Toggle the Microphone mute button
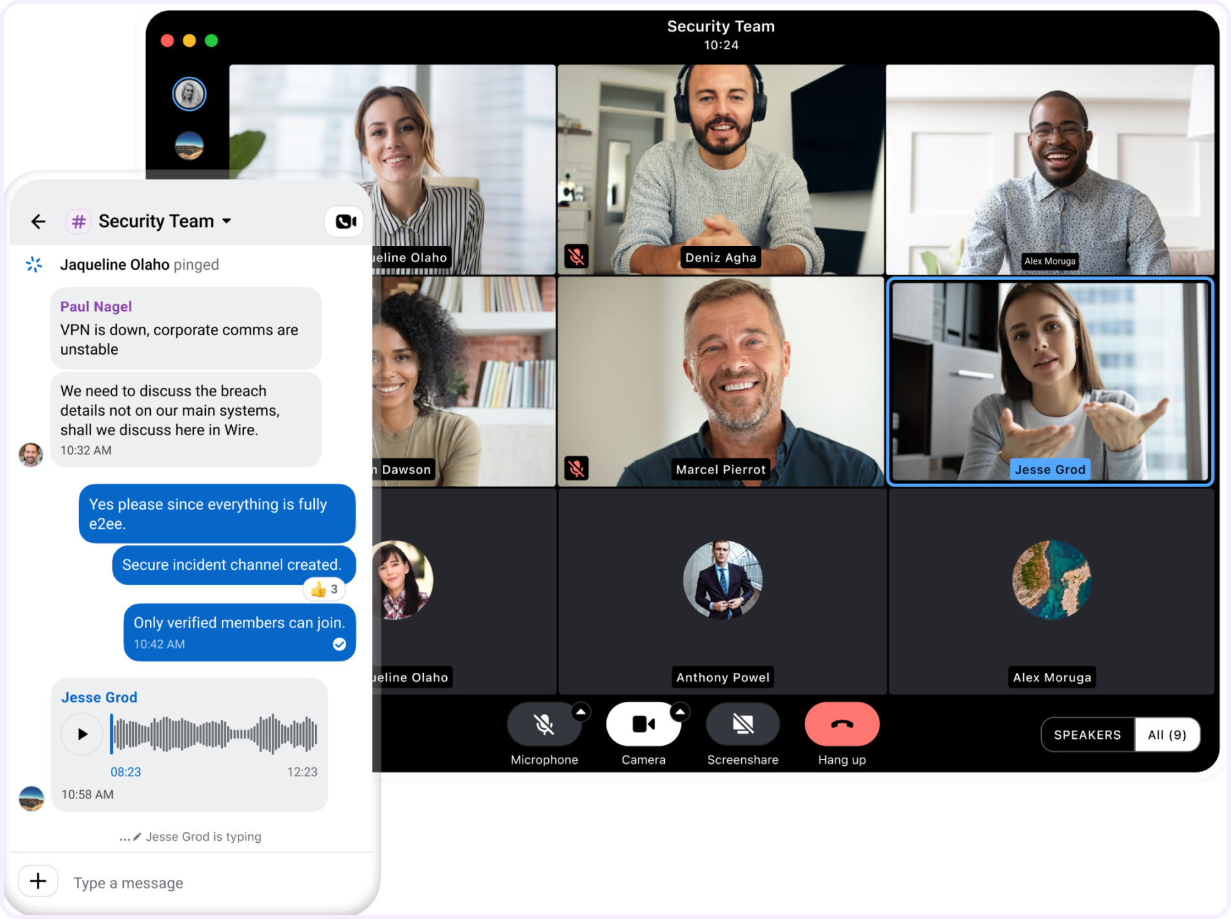Screen dimensions: 1231x919 (544, 724)
